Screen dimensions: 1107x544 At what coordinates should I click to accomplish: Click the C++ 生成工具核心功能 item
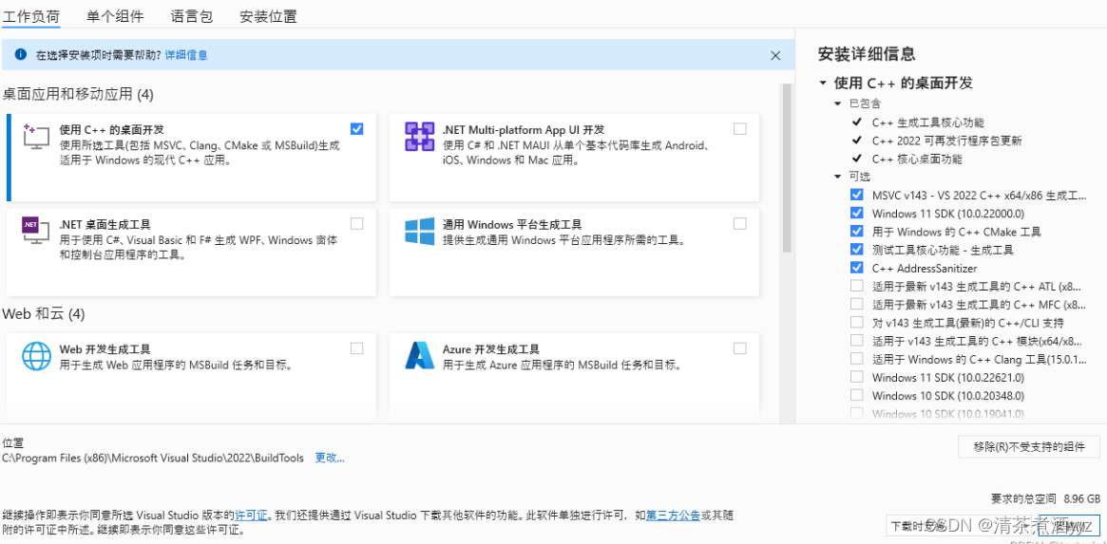(x=927, y=122)
